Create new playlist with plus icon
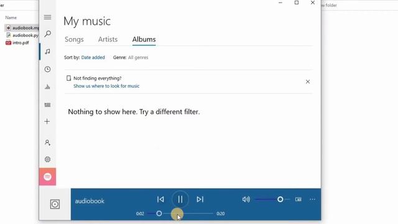The height and width of the screenshot is (224, 398). click(x=47, y=121)
